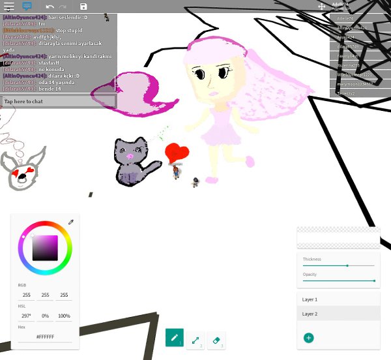Click the Opacity slider track
Viewport: 391px width, 360px height.
(338, 280)
